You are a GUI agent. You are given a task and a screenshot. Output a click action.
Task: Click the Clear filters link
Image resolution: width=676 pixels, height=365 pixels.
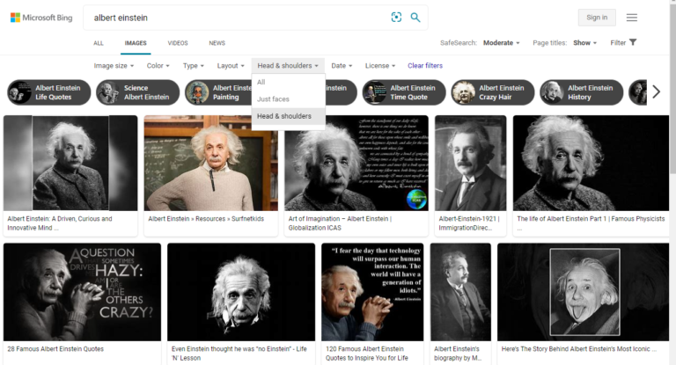tap(425, 66)
